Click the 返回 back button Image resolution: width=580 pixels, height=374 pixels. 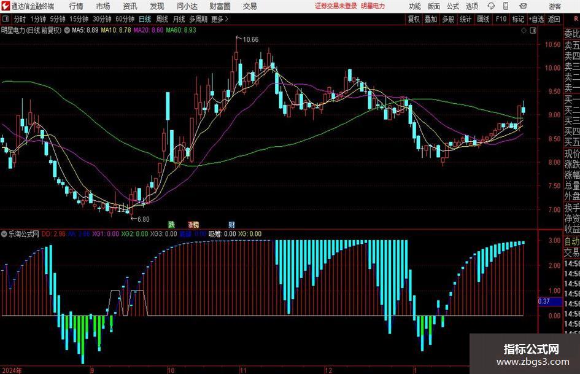[x=554, y=19]
